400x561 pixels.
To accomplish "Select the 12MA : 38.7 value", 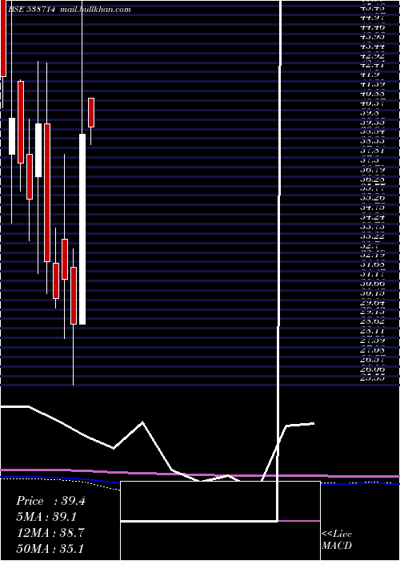I will tap(50, 533).
